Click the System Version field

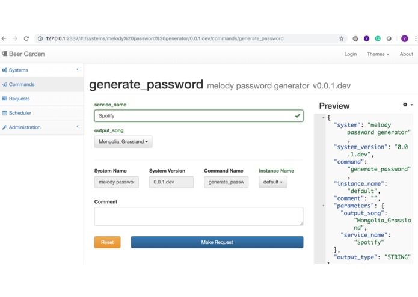tap(171, 182)
